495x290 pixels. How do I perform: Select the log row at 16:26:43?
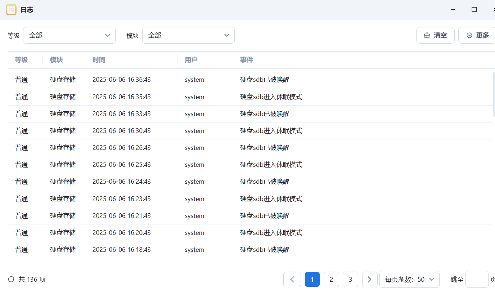point(250,148)
